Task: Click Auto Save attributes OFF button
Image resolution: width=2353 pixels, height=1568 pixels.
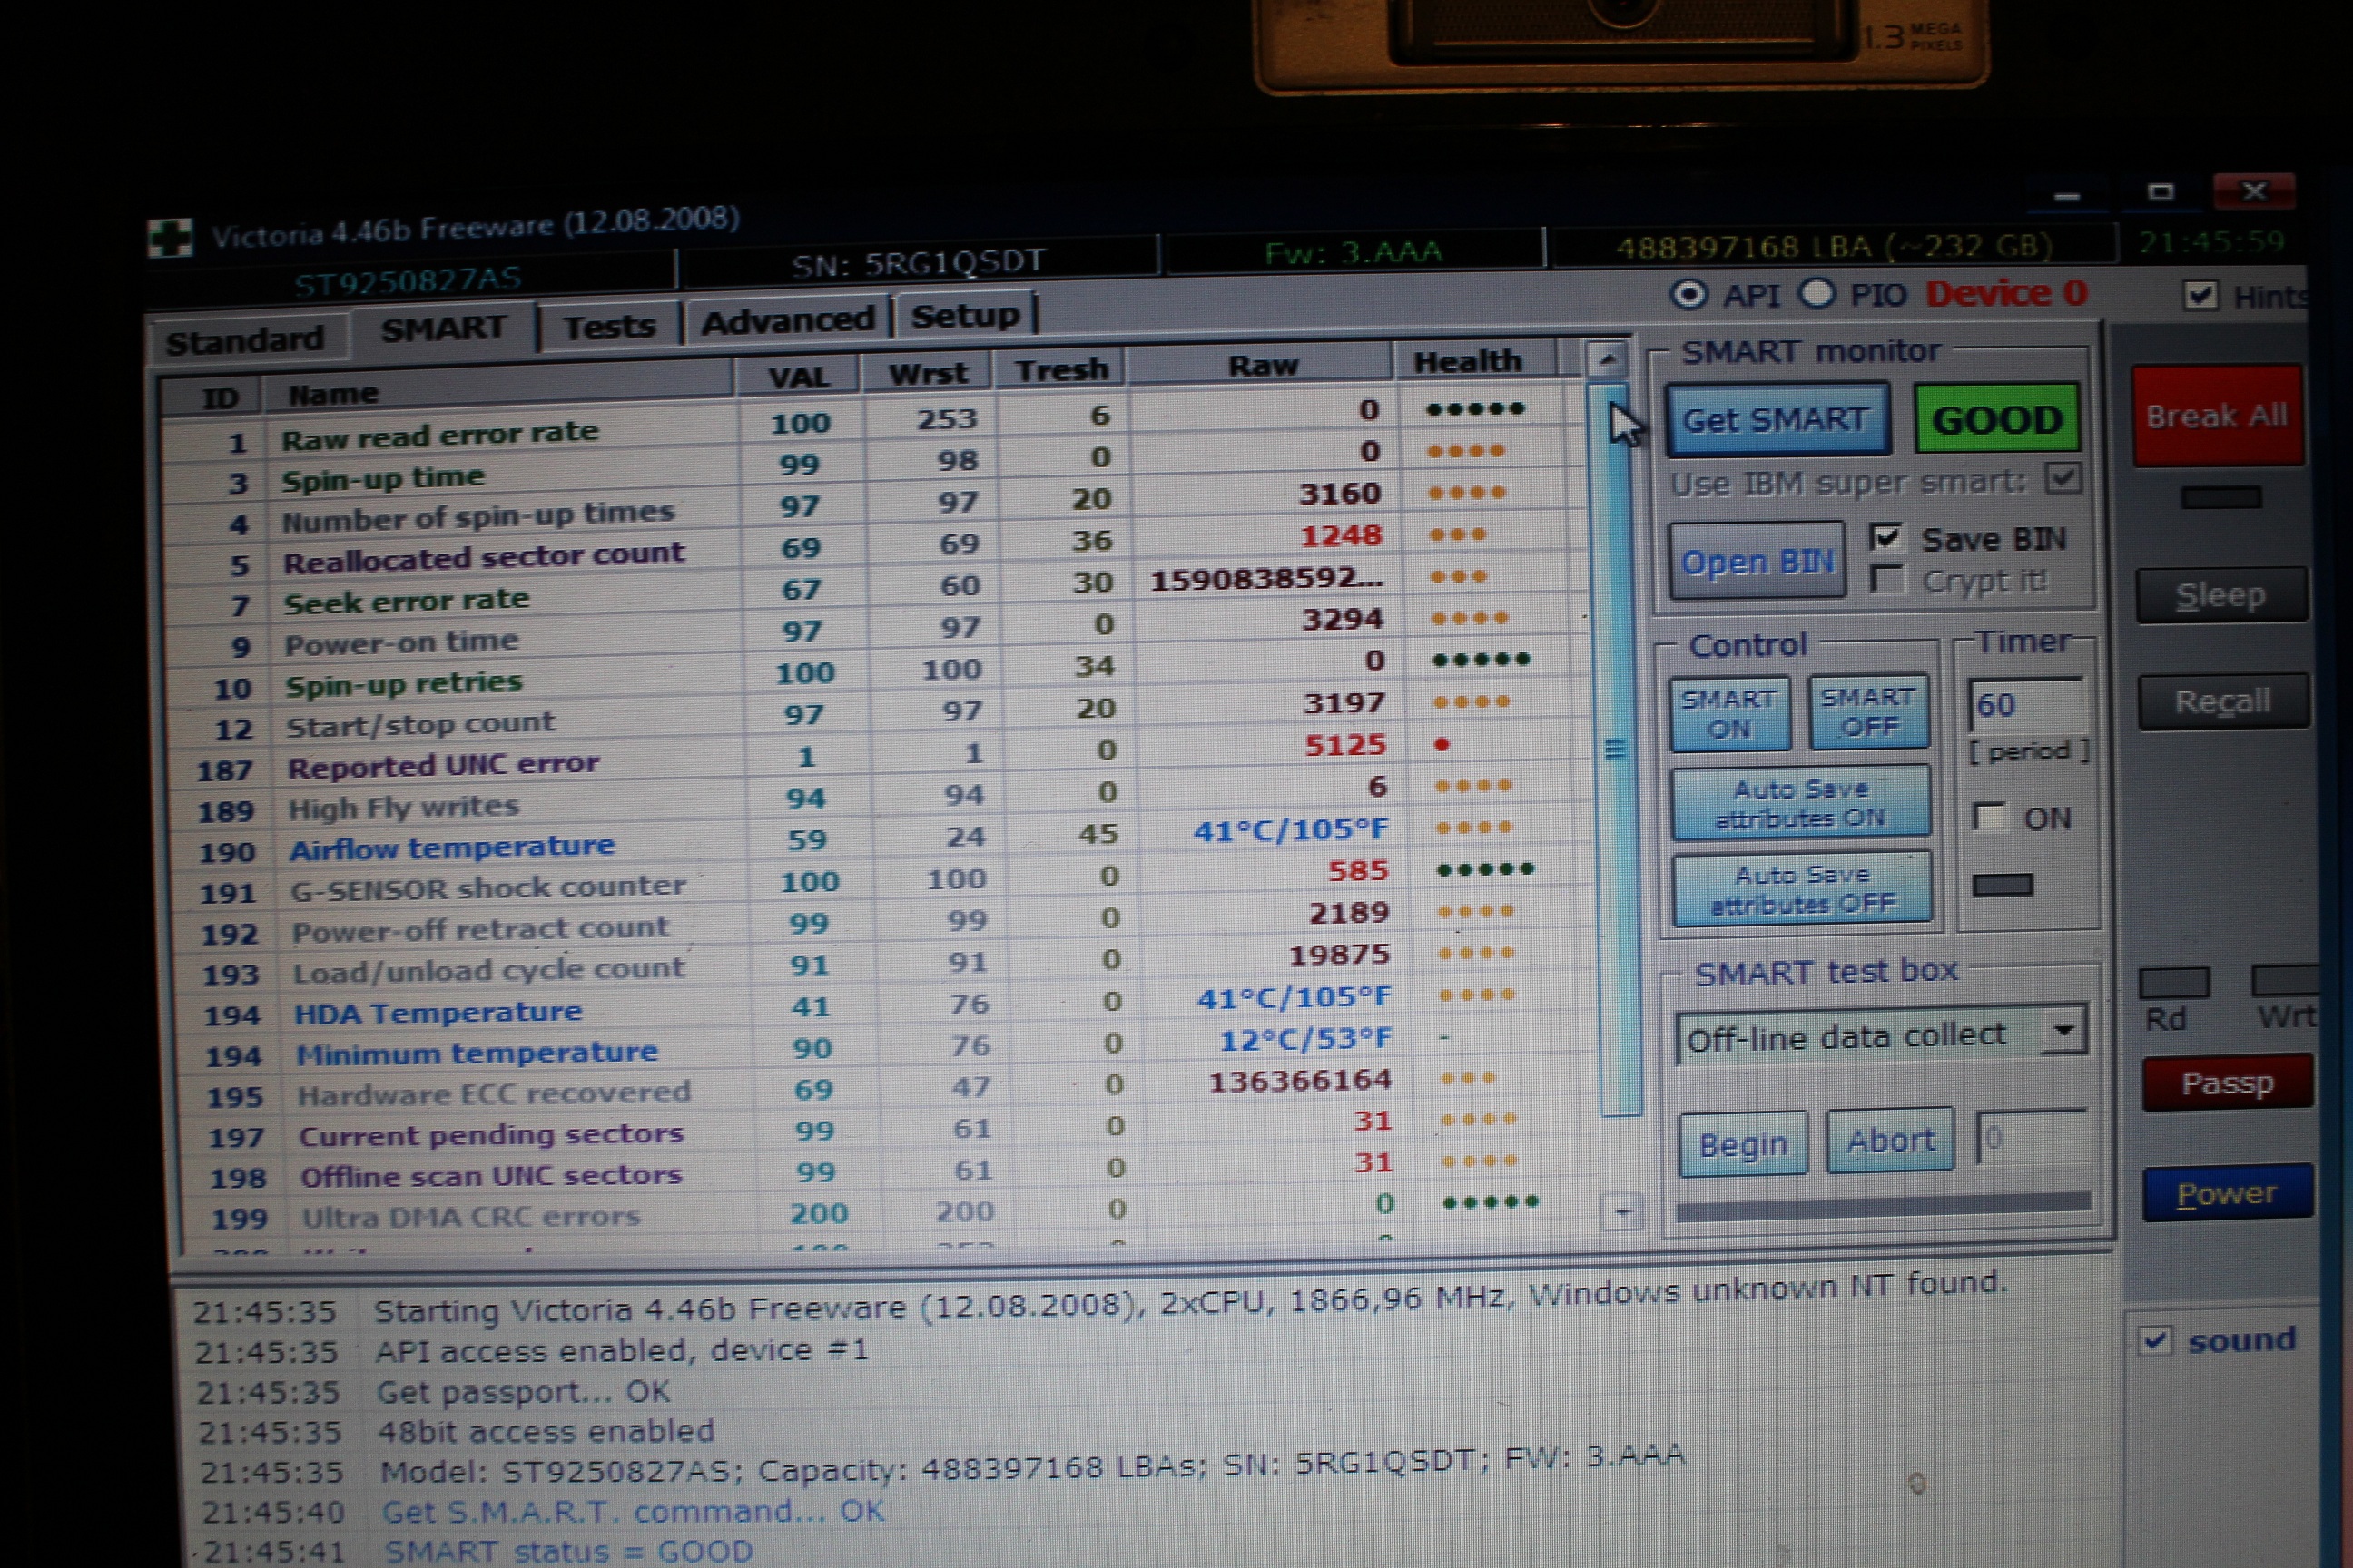Action: tap(1803, 889)
